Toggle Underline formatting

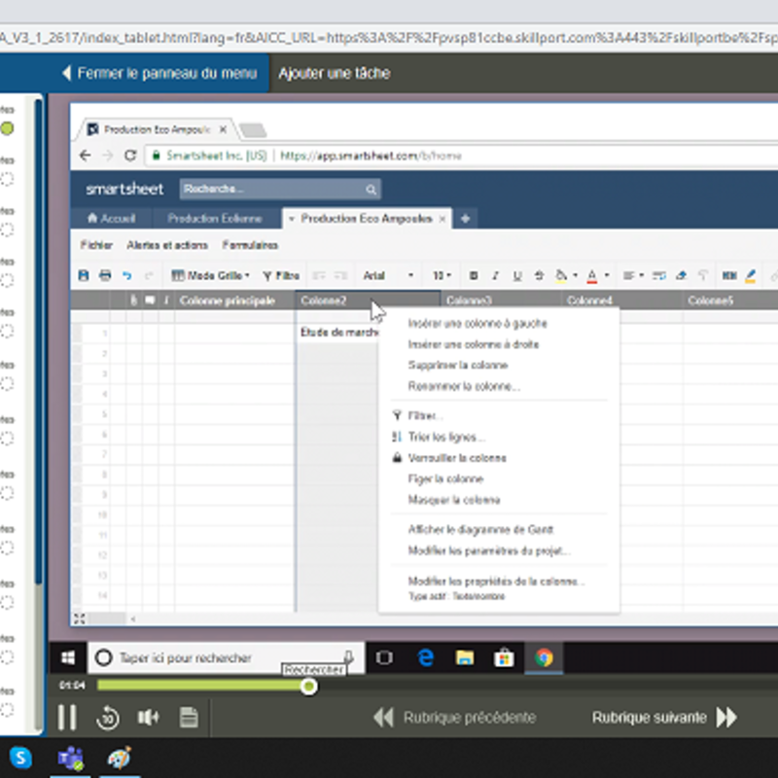tap(517, 275)
